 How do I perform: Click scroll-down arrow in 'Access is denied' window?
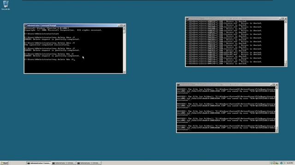point(285,65)
